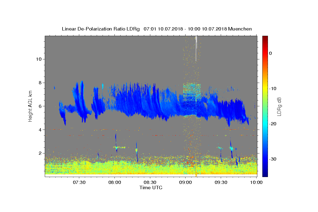Click the colorbar value '0'
Viewport: 318px width, 212px height.
click(270, 53)
